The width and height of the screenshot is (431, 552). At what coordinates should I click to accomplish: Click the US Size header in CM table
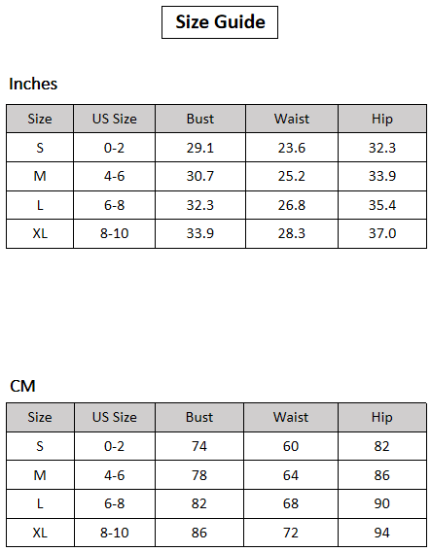tap(115, 418)
